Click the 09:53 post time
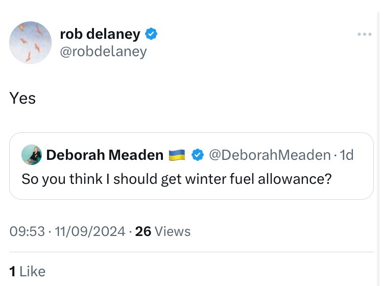The height and width of the screenshot is (286, 383). pyautogui.click(x=26, y=231)
